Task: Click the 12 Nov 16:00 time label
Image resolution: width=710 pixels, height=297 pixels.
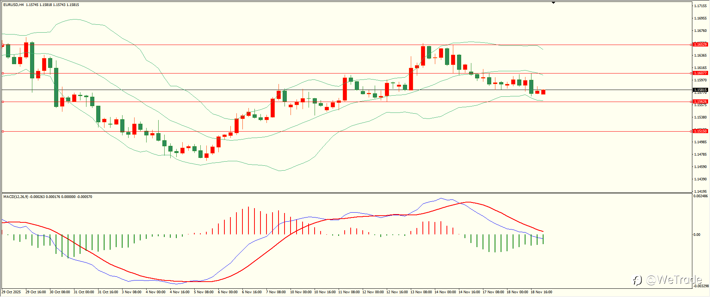Action: 397,292
